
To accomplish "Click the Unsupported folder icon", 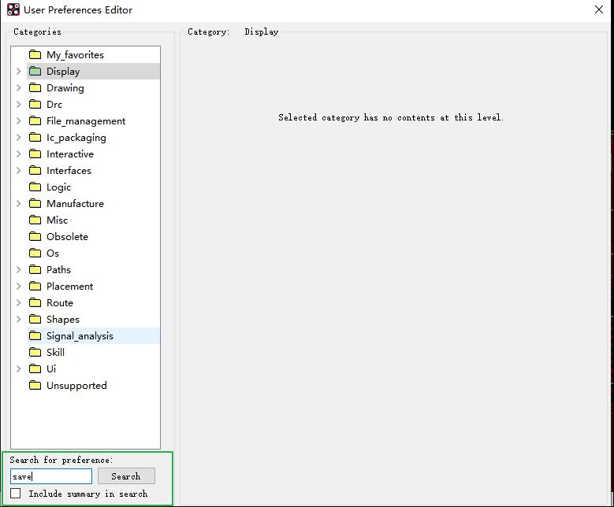I will (35, 386).
